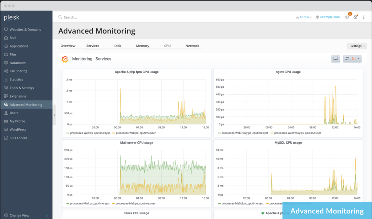The height and width of the screenshot is (219, 372).
Task: Click the Change View icon
Action: point(6,215)
